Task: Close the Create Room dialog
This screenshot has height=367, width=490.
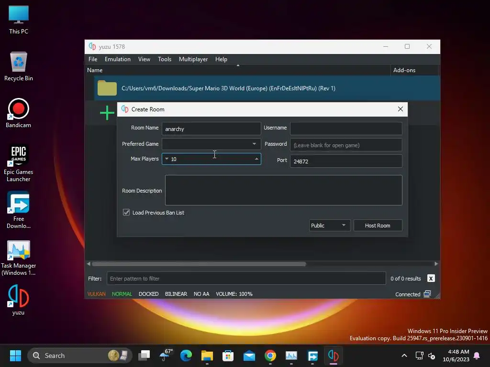Action: pos(401,109)
